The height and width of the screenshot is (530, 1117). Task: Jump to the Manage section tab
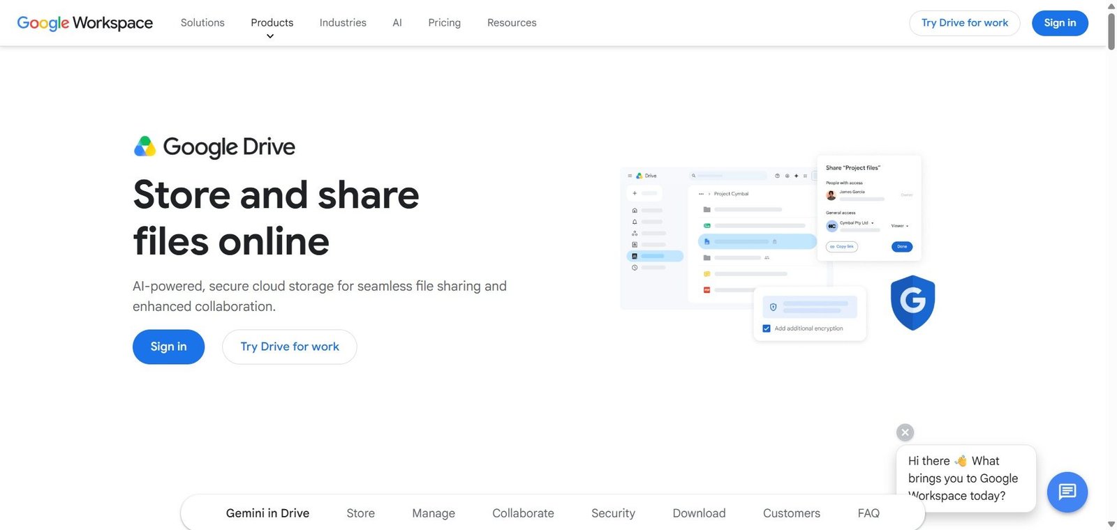[x=434, y=513]
